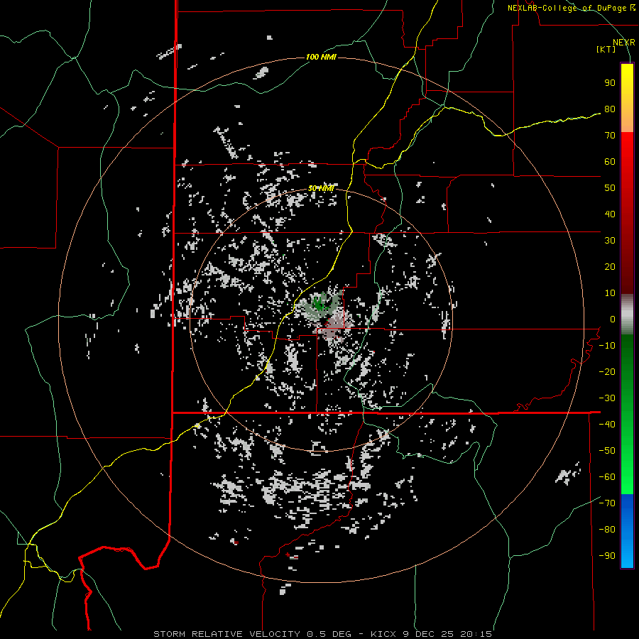The width and height of the screenshot is (639, 639).
Task: Click the -50 value on the velocity scale
Action: click(x=607, y=451)
